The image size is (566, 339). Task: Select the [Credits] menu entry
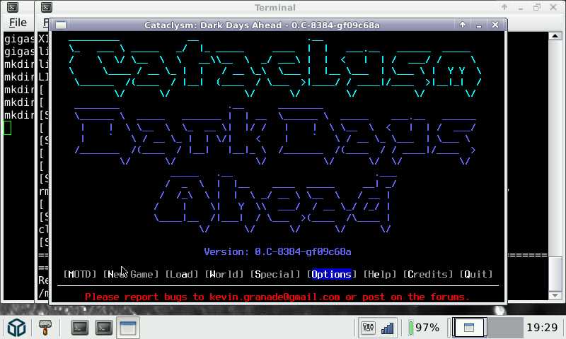[428, 274]
